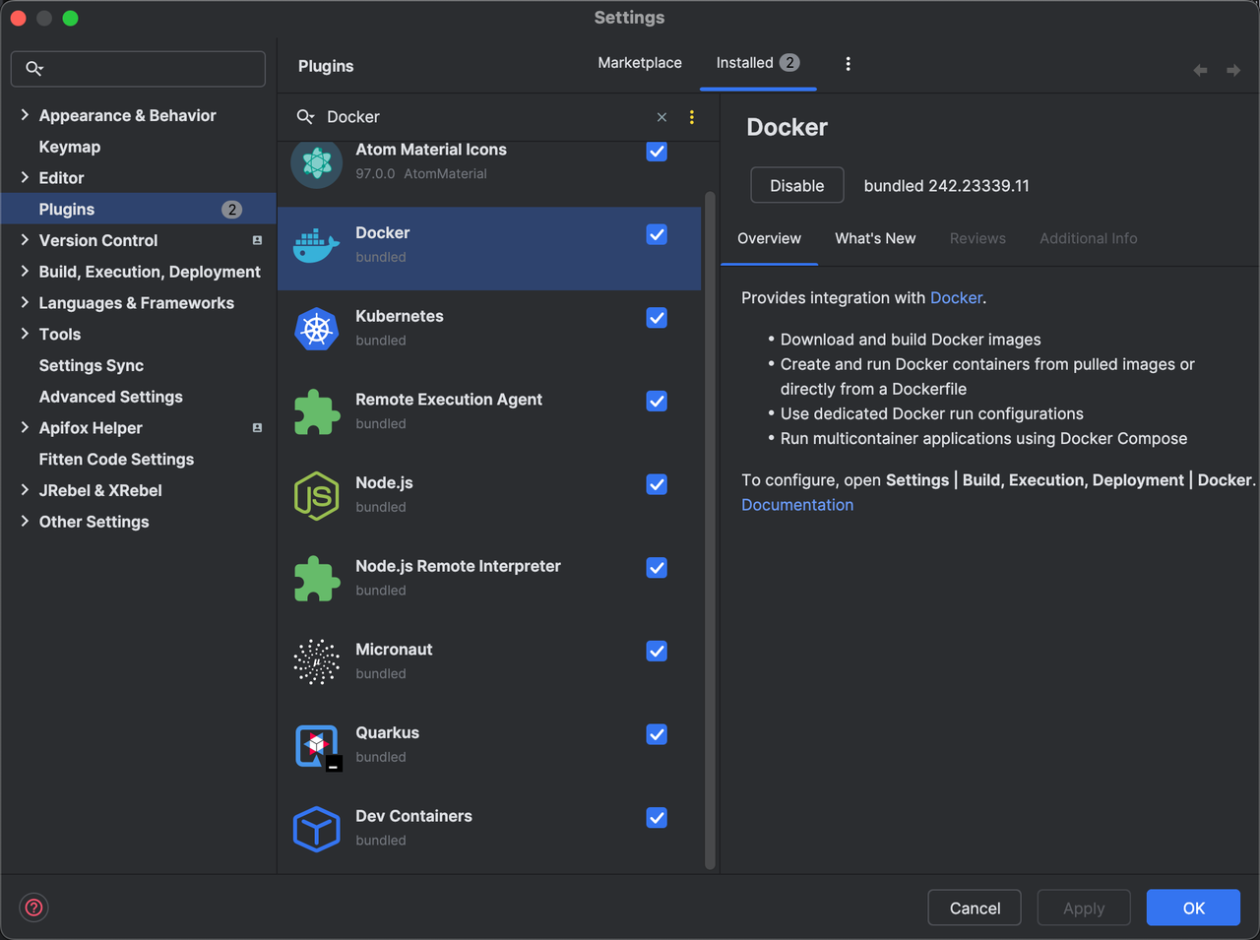The height and width of the screenshot is (940, 1260).
Task: Click the Kubernetes helm wheel icon
Action: pos(316,329)
